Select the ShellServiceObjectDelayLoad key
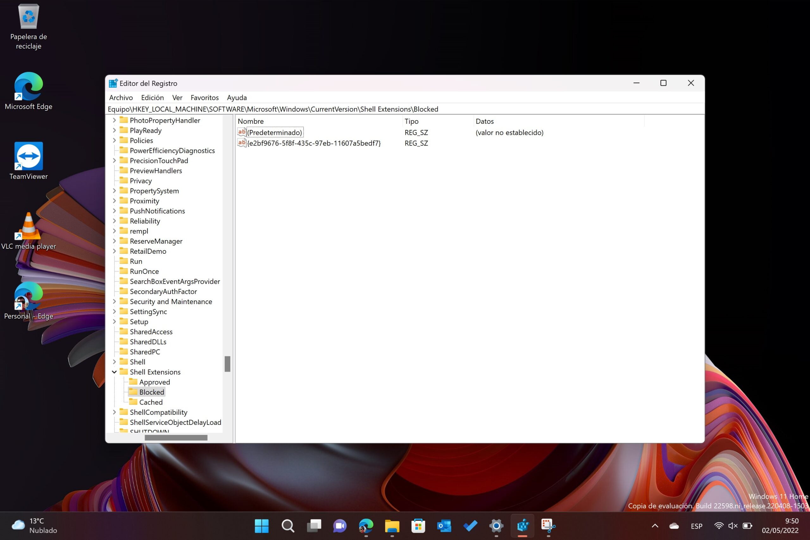 pos(176,422)
